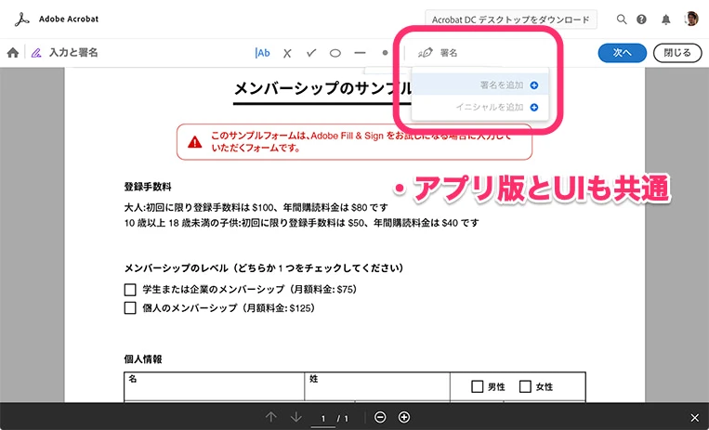Click the red warning triangle icon

click(x=195, y=142)
